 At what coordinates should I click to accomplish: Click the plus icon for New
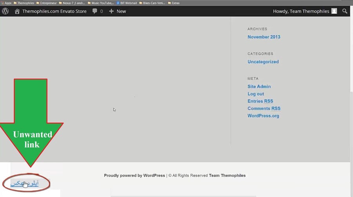pyautogui.click(x=111, y=11)
